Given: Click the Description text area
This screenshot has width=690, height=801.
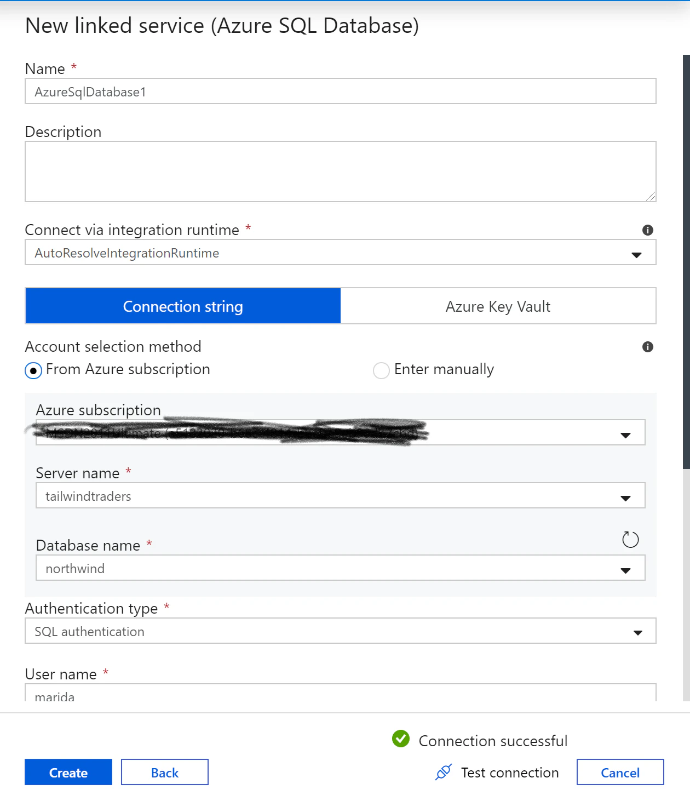Looking at the screenshot, I should tap(341, 171).
